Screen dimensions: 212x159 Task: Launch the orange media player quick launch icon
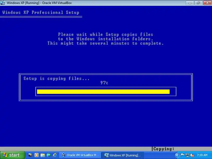(x=37, y=155)
